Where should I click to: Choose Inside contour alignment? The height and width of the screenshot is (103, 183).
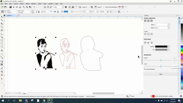148,21
